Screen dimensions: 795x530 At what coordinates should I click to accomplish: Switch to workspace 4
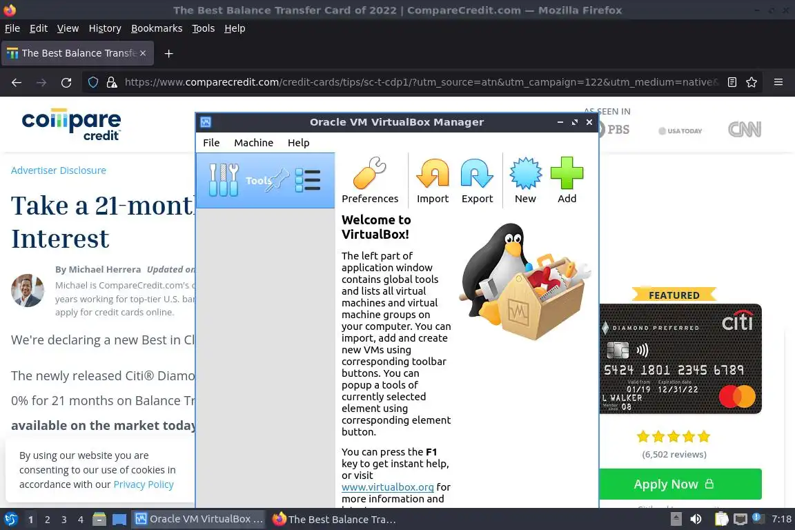pyautogui.click(x=81, y=520)
